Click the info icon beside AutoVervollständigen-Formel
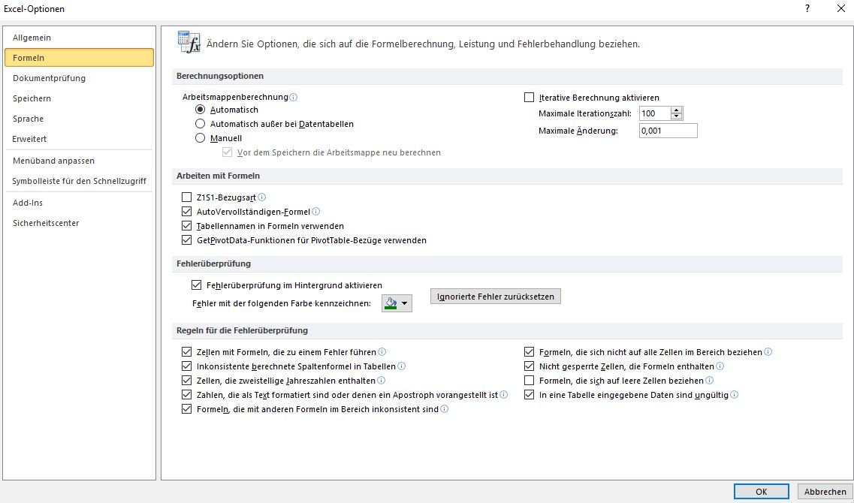This screenshot has width=854, height=503. coord(316,211)
